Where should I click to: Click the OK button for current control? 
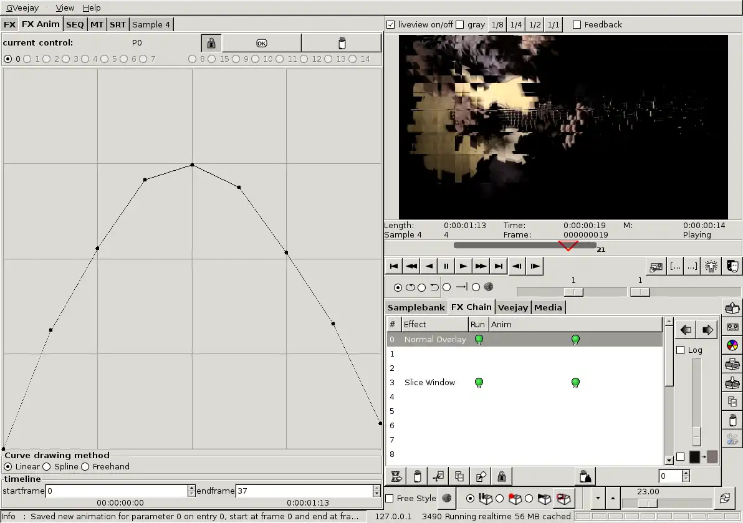(261, 43)
